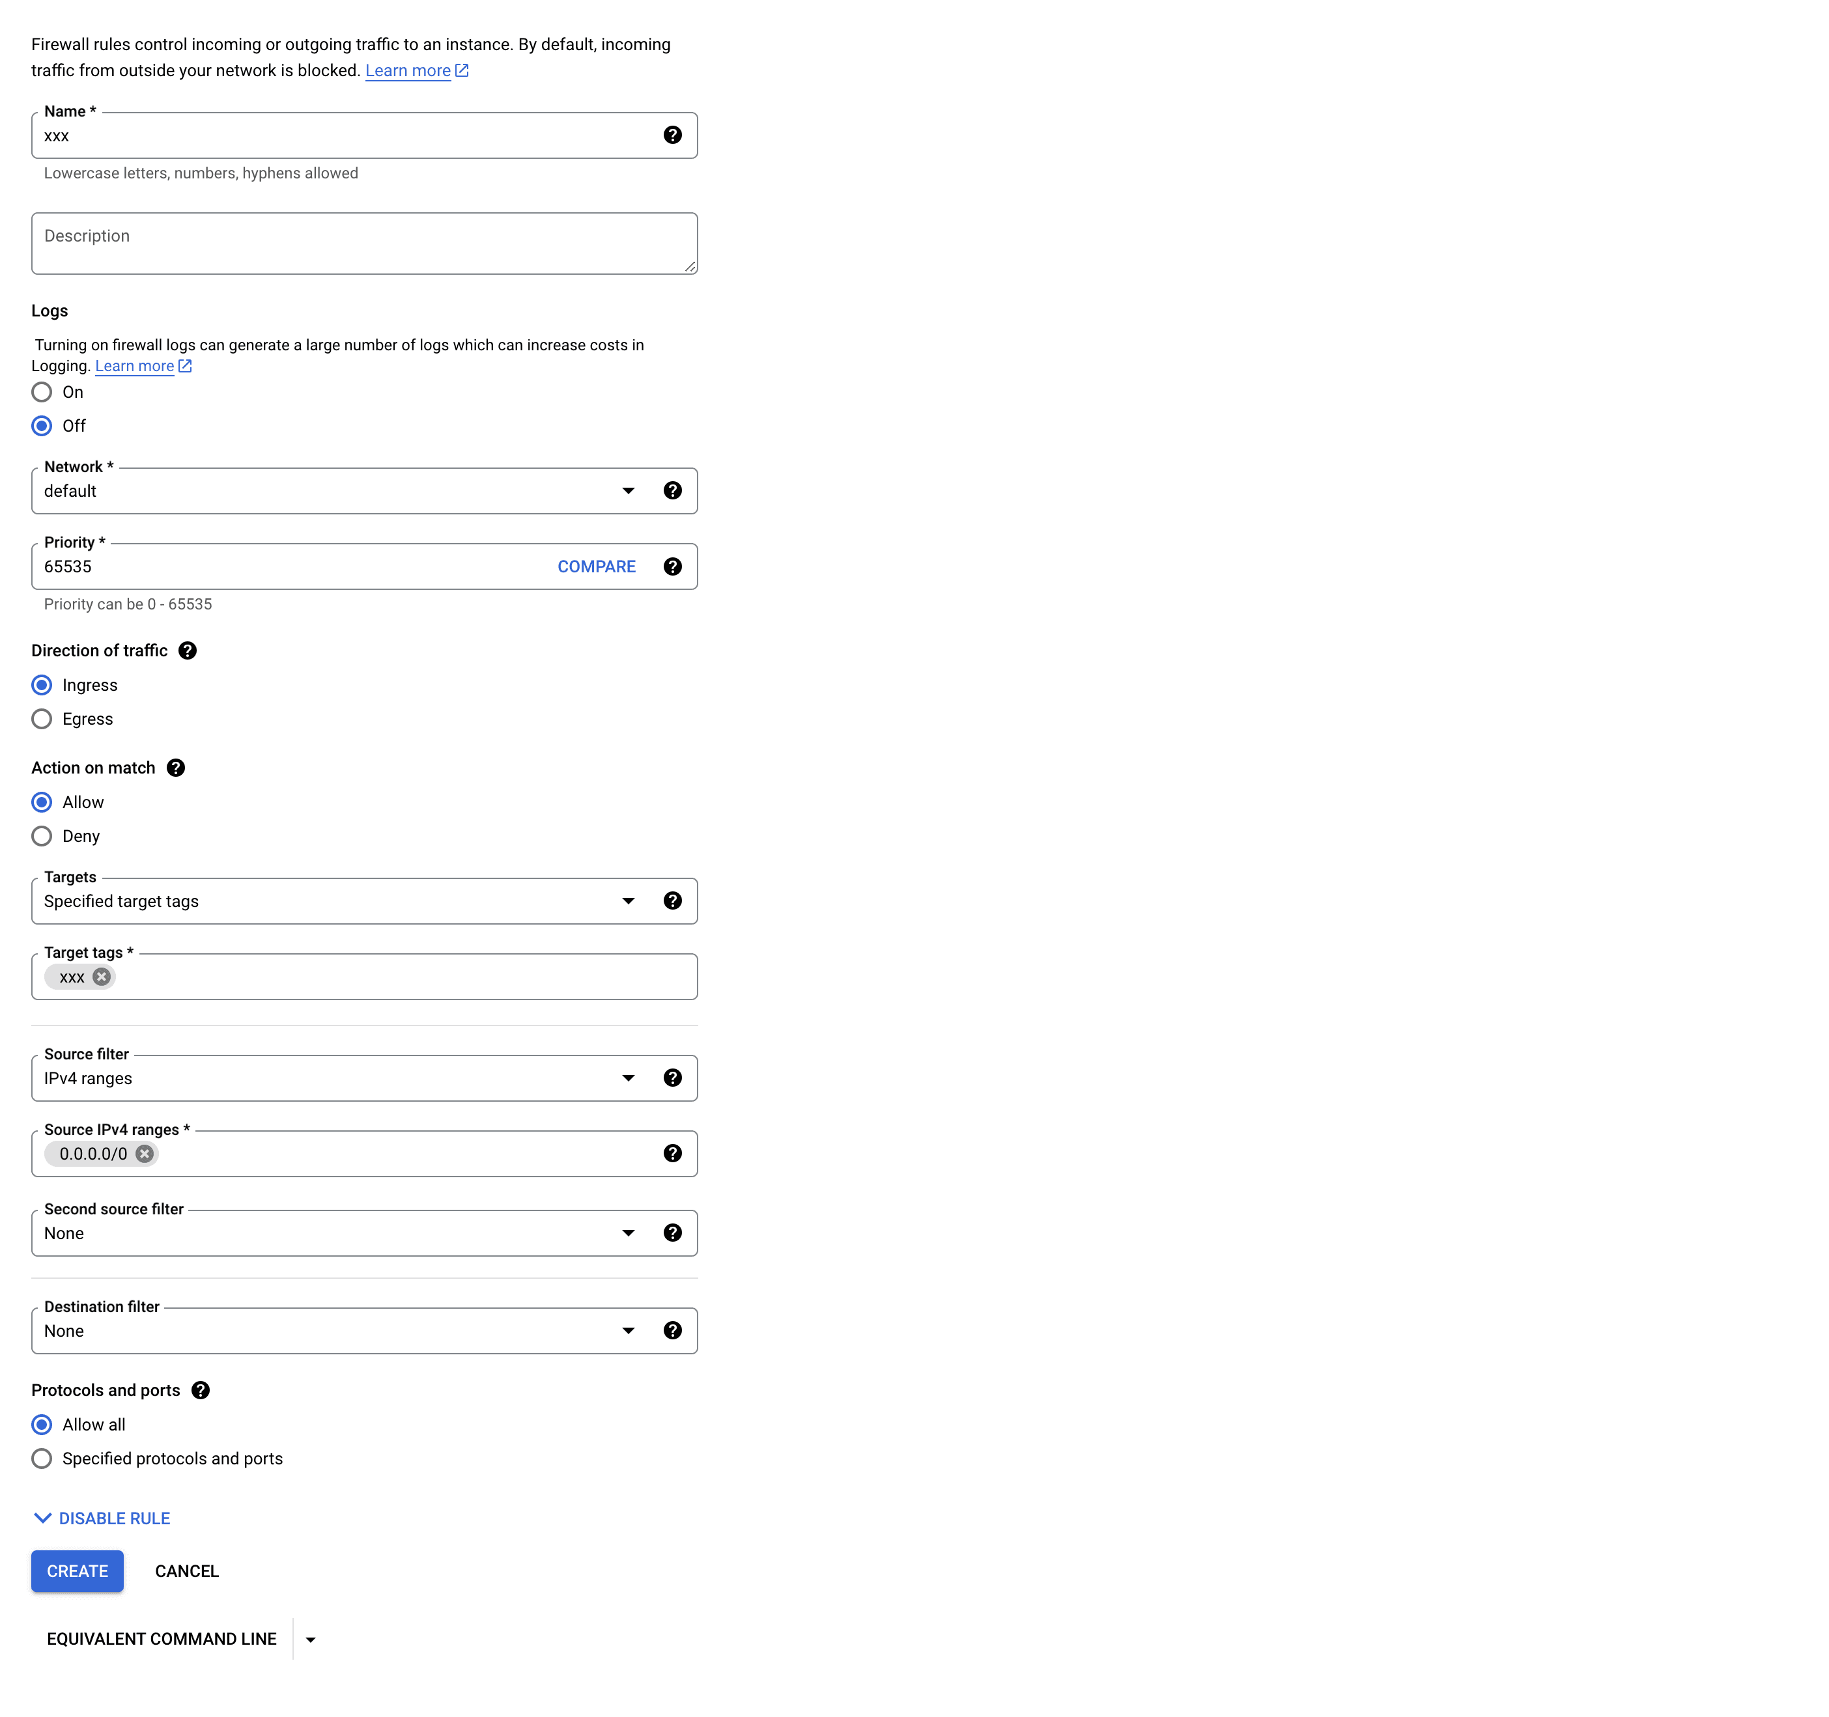Expand the Targets dropdown
Image resolution: width=1829 pixels, height=1717 pixels.
coord(629,901)
